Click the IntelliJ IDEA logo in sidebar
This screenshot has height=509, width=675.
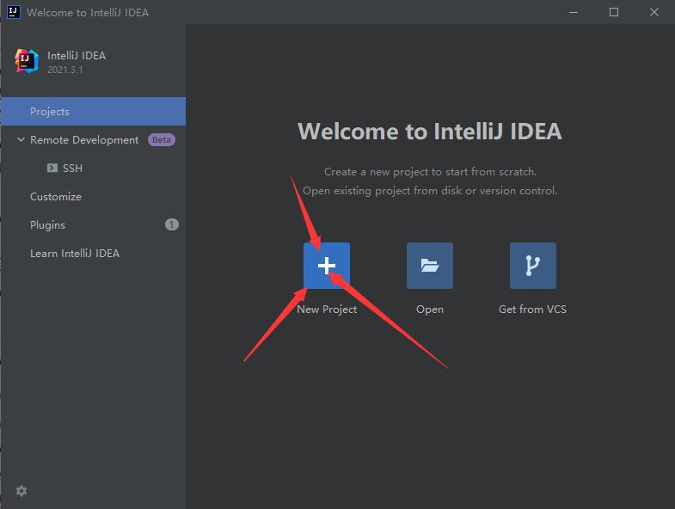27,61
